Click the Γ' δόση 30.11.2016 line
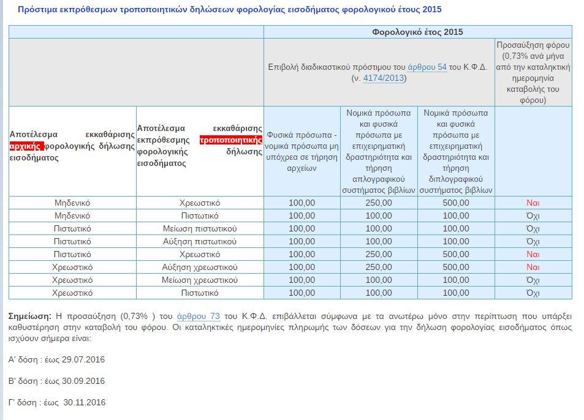The width and height of the screenshot is (584, 420). coord(56,402)
